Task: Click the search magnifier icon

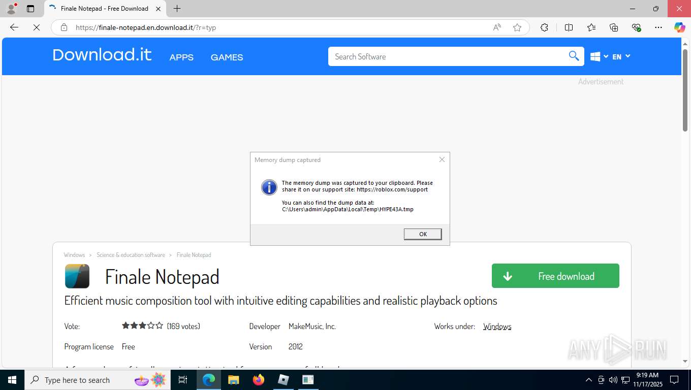Action: pyautogui.click(x=574, y=56)
